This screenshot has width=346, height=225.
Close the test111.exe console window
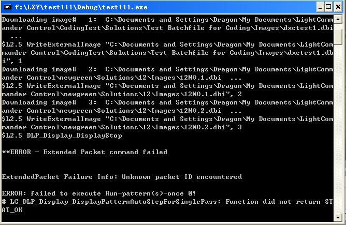pos(338,7)
